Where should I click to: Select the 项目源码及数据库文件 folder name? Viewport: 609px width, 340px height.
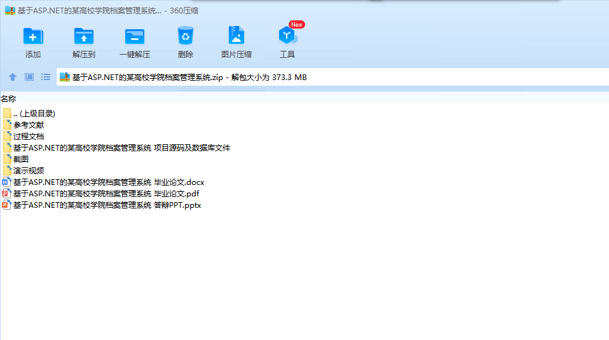pos(121,148)
